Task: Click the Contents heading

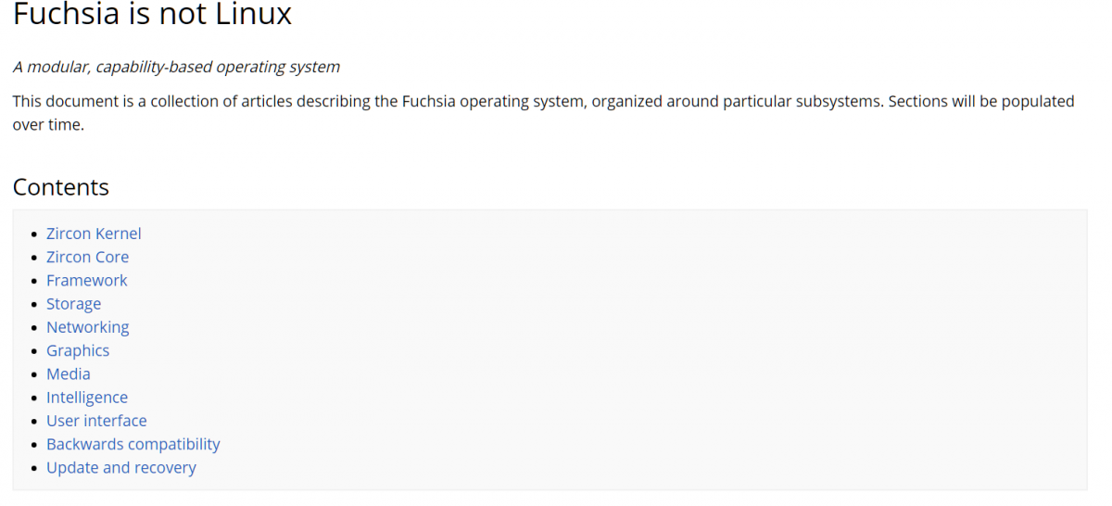Action: click(x=61, y=187)
